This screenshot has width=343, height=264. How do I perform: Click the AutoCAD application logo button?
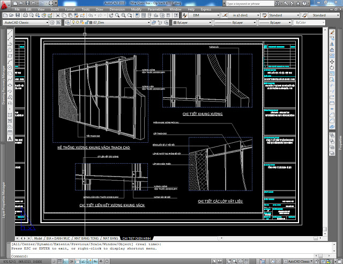pos(5,4)
